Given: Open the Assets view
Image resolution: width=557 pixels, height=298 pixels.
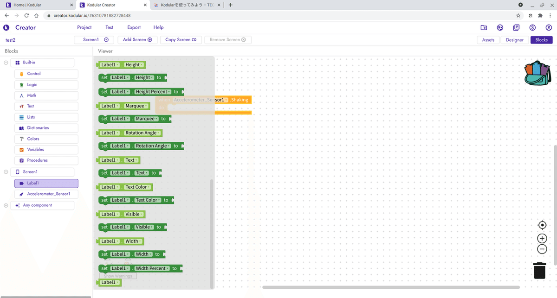Looking at the screenshot, I should click(x=488, y=40).
